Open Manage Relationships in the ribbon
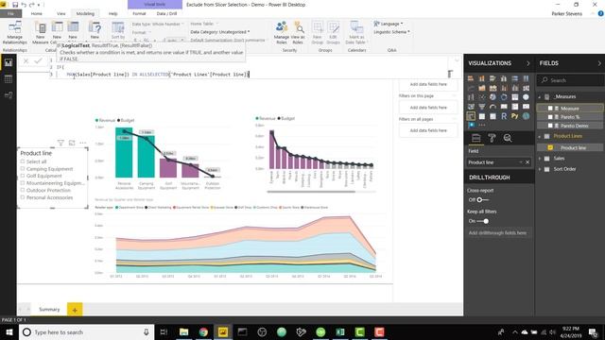Screen dimensions: 605x340 15,32
